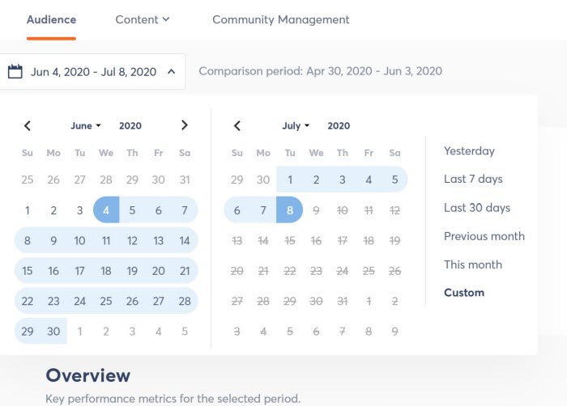Screen dimensions: 567x406
Task: Choose the Last 30 days preset
Action: coord(477,208)
